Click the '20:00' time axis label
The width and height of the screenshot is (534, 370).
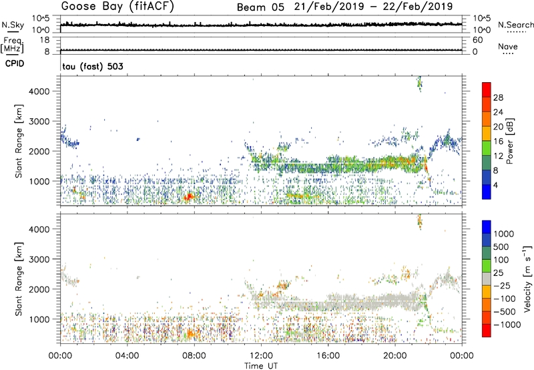click(x=394, y=356)
